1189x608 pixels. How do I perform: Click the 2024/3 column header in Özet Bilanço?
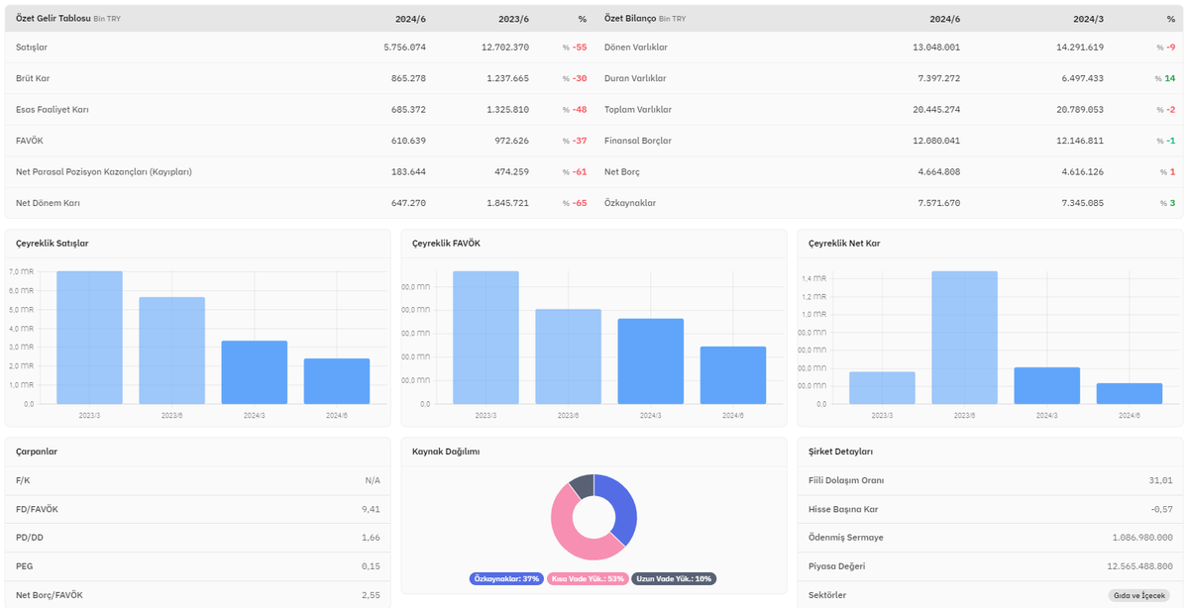[1088, 19]
